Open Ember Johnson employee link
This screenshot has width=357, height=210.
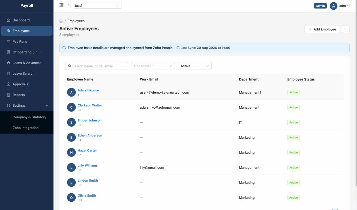tap(90, 120)
